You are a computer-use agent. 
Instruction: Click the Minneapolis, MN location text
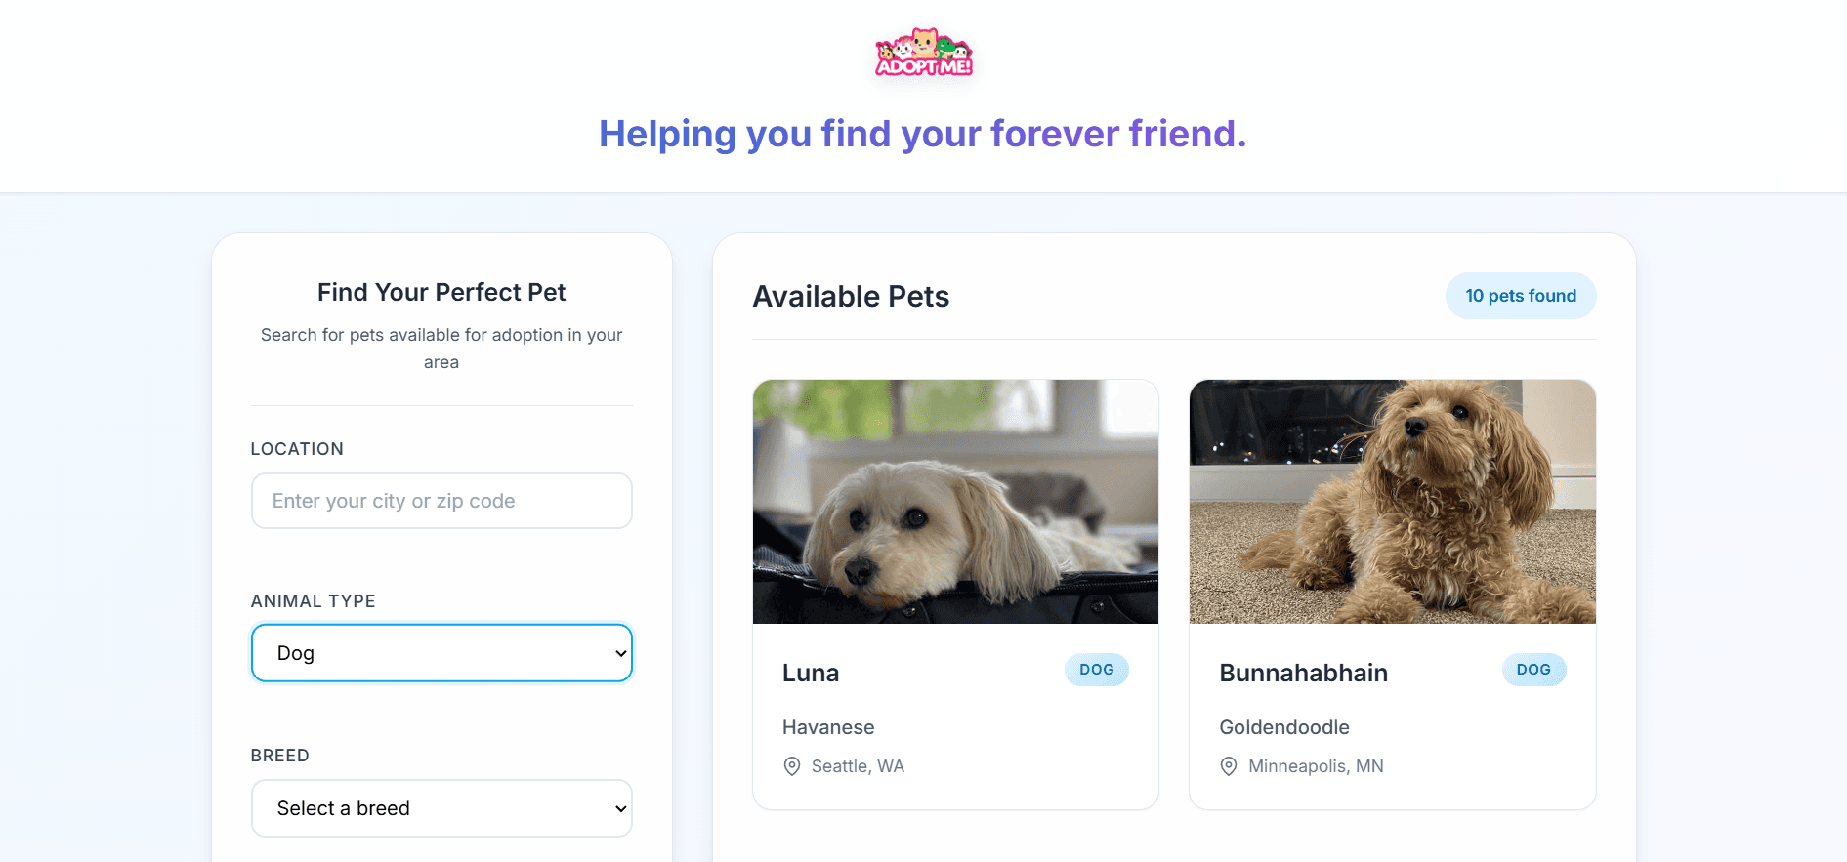pyautogui.click(x=1315, y=766)
